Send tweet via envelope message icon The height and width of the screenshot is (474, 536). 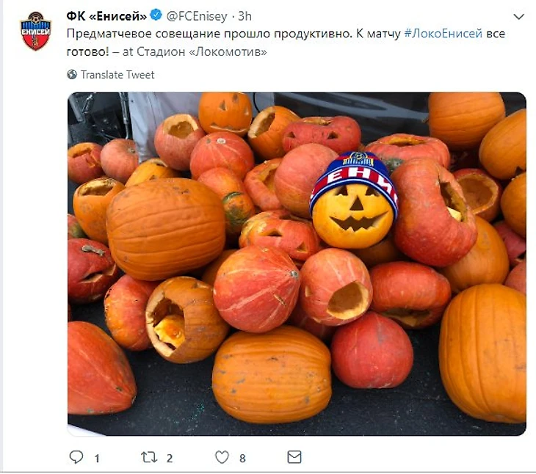294,457
